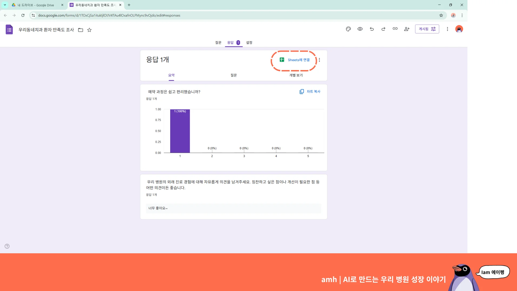This screenshot has width=517, height=291.
Task: Open the theme customization palette icon
Action: 348,29
